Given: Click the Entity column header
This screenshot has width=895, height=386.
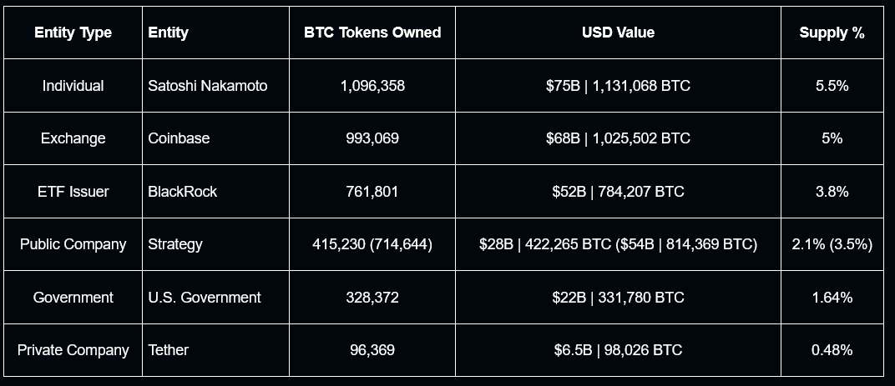Looking at the screenshot, I should click(x=168, y=33).
